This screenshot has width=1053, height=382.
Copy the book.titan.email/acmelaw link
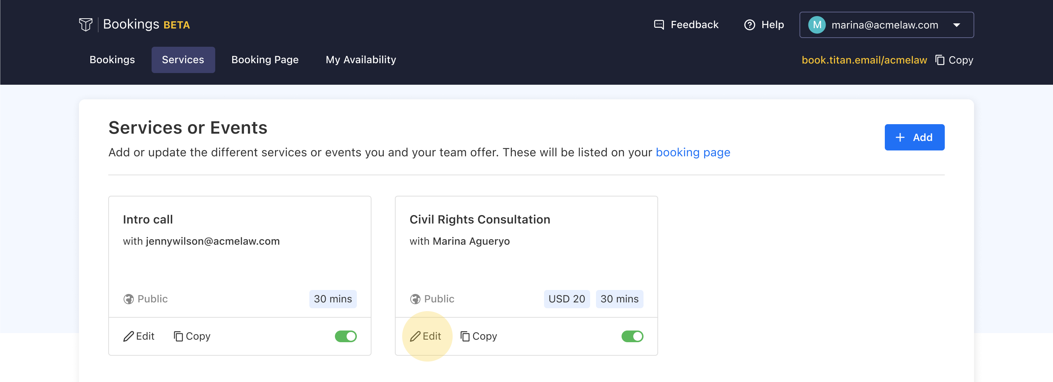click(x=954, y=60)
